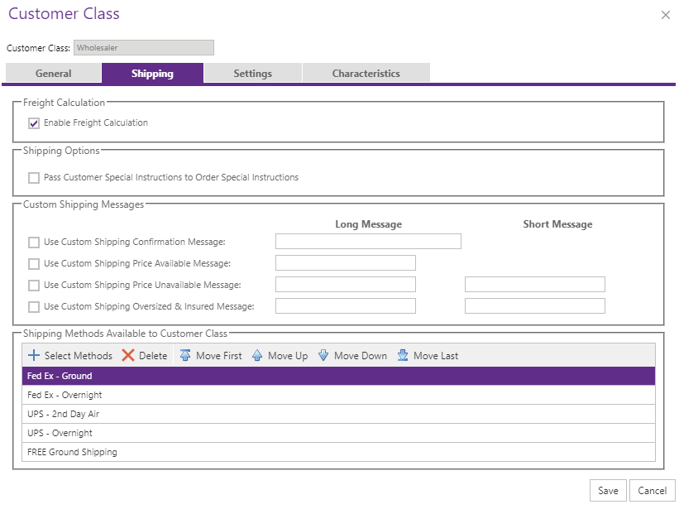Click the Cancel button
Screen dimensions: 679x514
coord(652,491)
